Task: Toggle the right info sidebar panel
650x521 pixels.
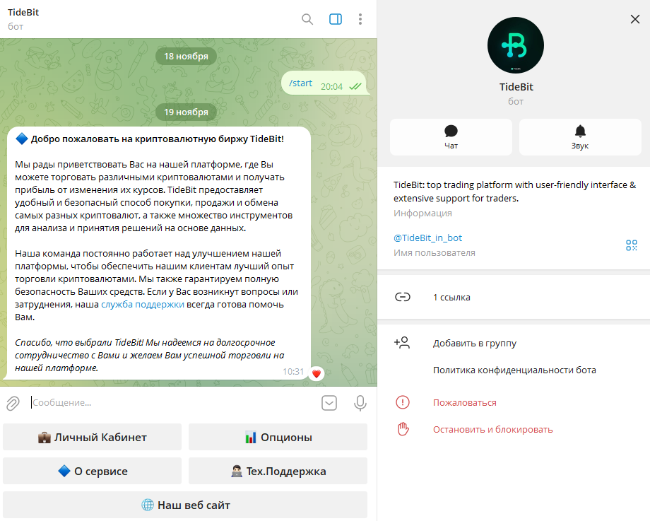Action: click(336, 19)
